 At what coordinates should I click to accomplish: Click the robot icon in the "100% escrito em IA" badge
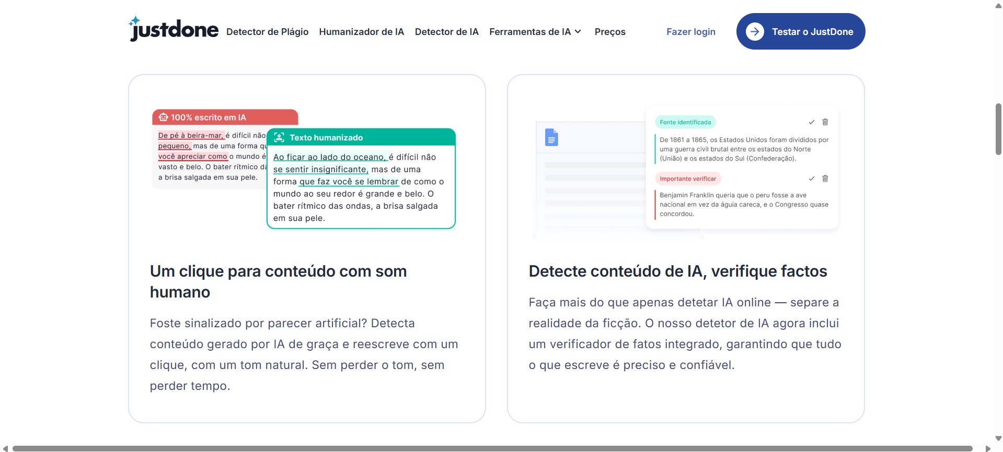point(164,117)
